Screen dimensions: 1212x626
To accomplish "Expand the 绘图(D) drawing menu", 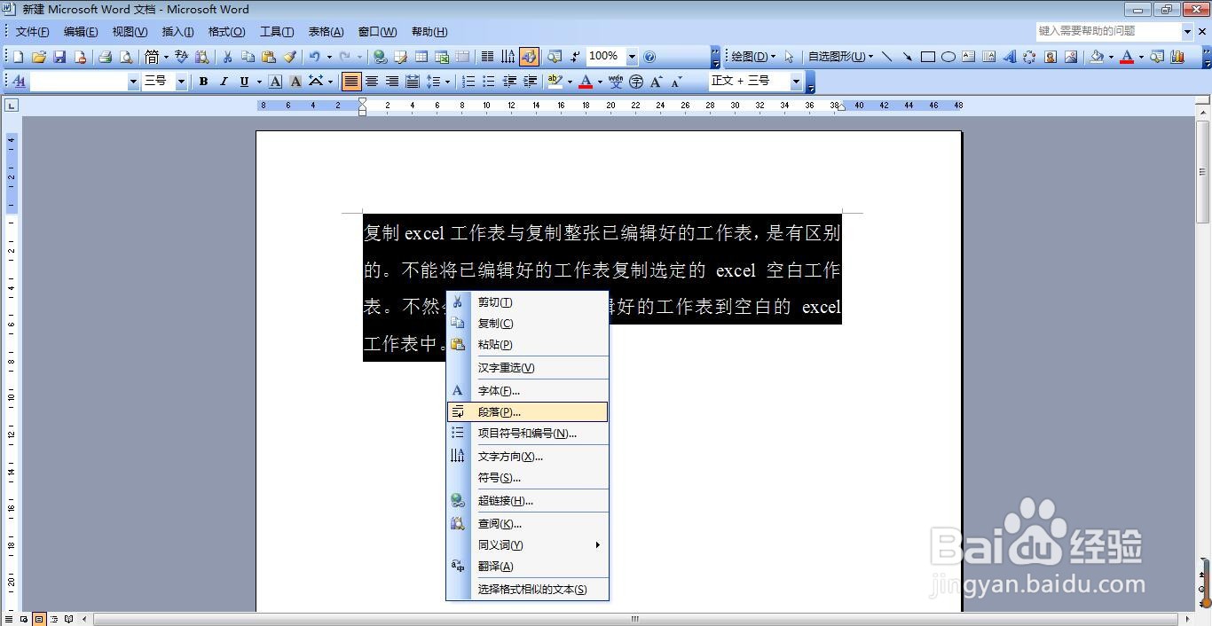I will point(753,57).
